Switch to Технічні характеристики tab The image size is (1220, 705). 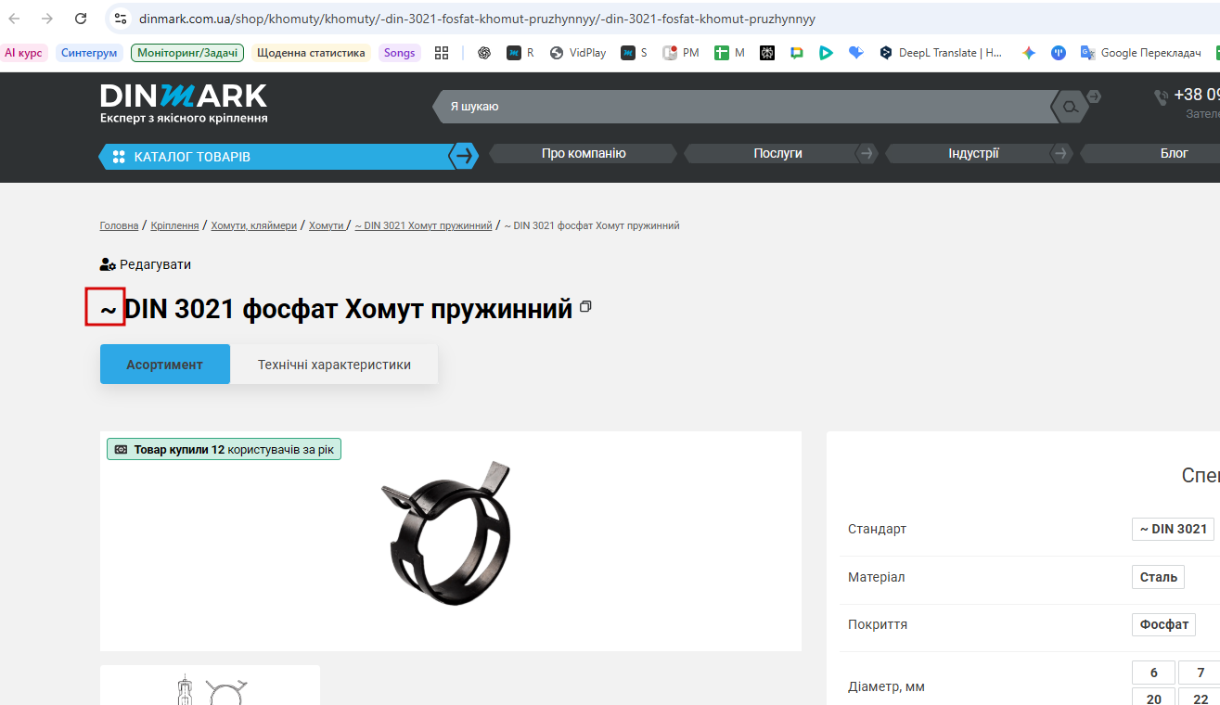pos(334,365)
